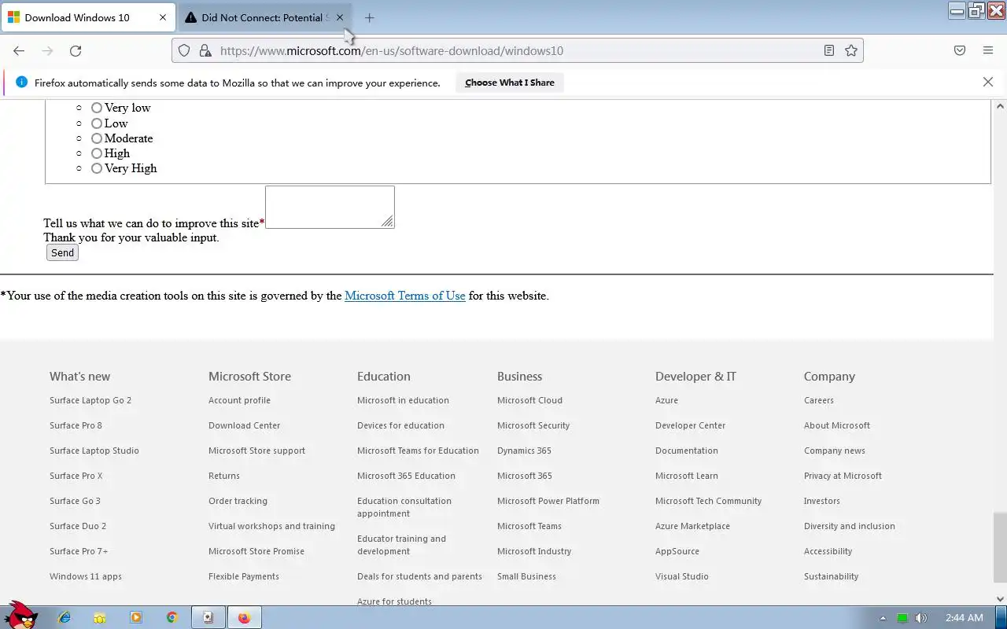
Task: Close the Download Windows 10 tab
Action: (x=163, y=17)
